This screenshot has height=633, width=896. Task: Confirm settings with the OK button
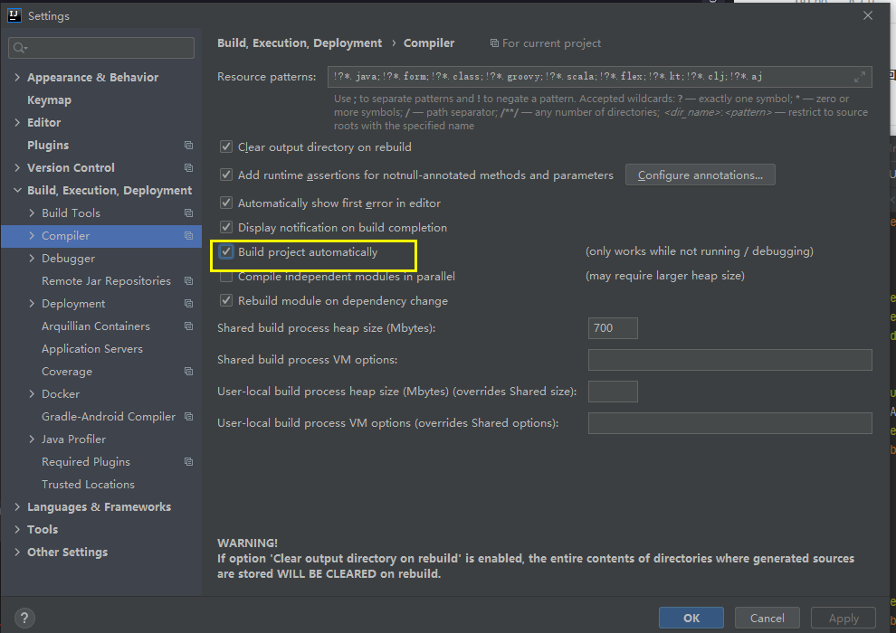click(x=691, y=618)
